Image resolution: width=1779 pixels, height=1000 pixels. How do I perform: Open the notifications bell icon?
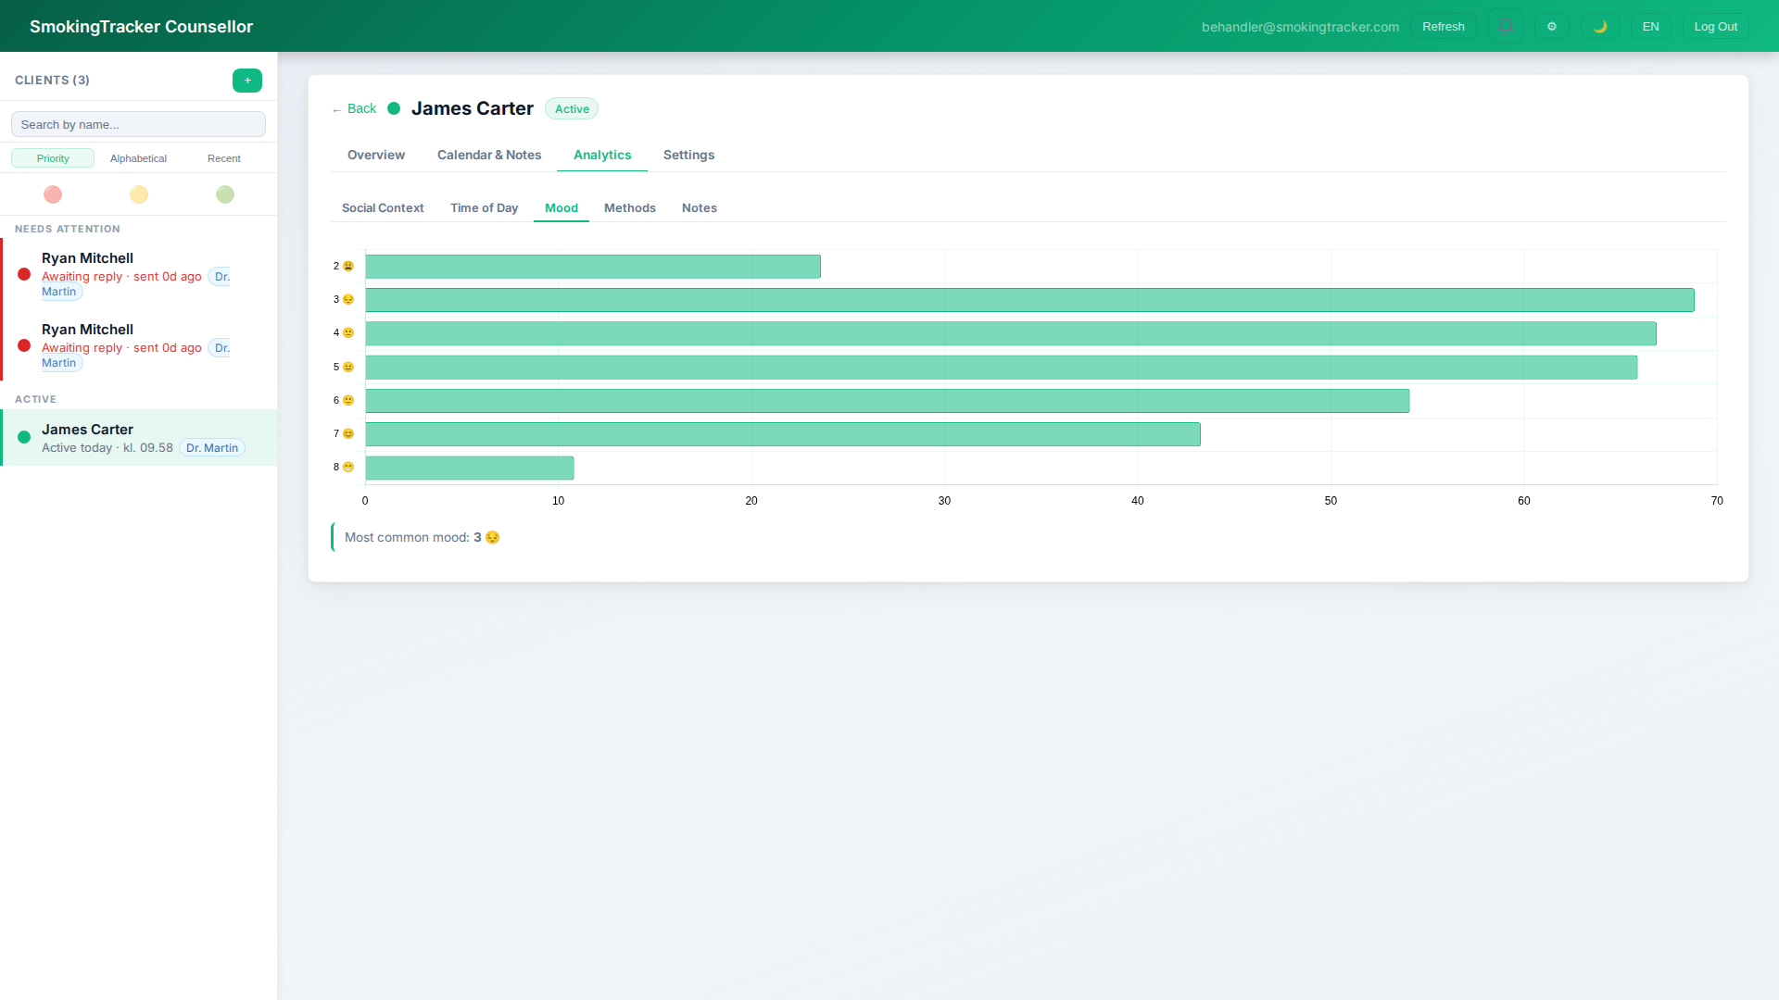click(x=1505, y=26)
